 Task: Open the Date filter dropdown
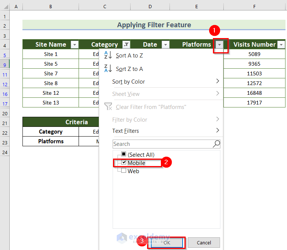pyautogui.click(x=165, y=44)
